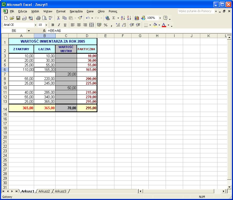Expand the Arial CE font name dropdown
This screenshot has width=233, height=200.
pyautogui.click(x=35, y=25)
